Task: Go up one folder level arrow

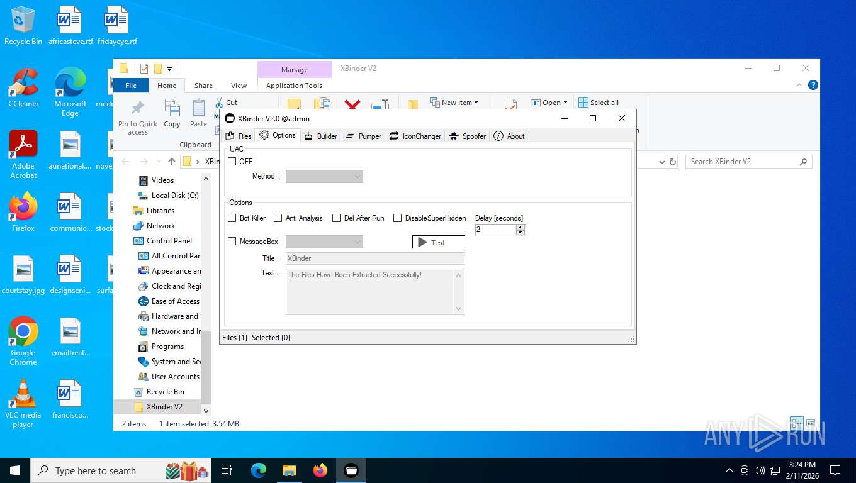Action: click(171, 162)
